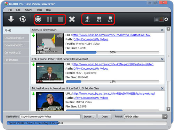174x130 pixels.
Task: Switch to the thumbnail view icon
Action: pos(161,19)
